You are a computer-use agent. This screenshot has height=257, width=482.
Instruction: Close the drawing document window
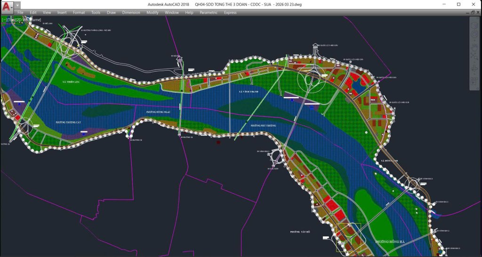tap(478, 13)
